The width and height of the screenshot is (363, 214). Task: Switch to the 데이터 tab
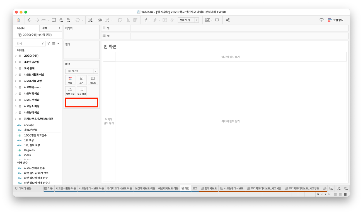[21, 28]
